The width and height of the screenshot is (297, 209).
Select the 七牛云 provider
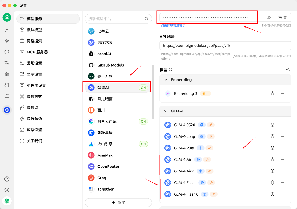pyautogui.click(x=118, y=31)
